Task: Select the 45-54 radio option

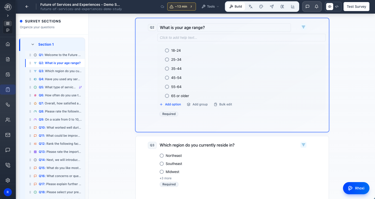Action: pyautogui.click(x=167, y=78)
